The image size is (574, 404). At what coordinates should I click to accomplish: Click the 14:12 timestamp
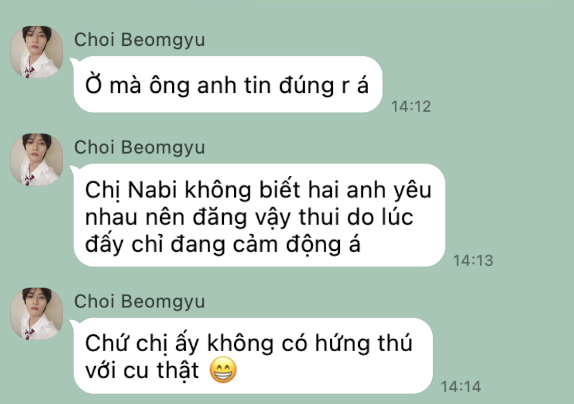(x=411, y=106)
